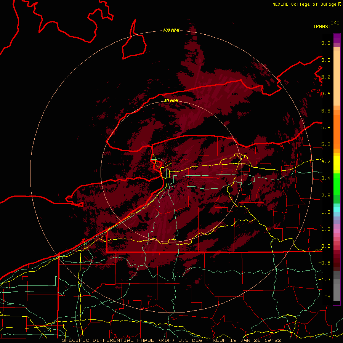Image resolution: width=343 pixels, height=343 pixels.
Task: Select the '100 NMI' range ring label
Action: [171, 30]
